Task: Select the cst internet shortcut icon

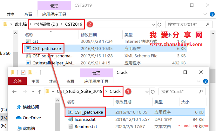Action: (x=28, y=41)
